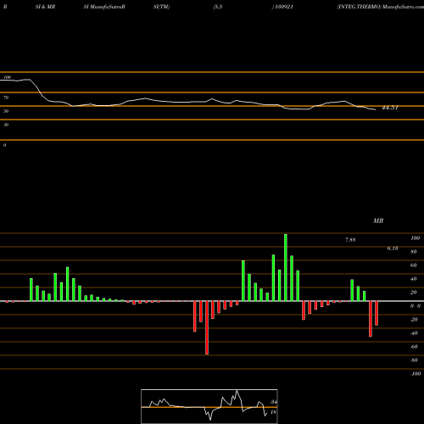The width and height of the screenshot is (424, 424).
Task: Click the 80 label on the MR axis
Action: (x=414, y=252)
